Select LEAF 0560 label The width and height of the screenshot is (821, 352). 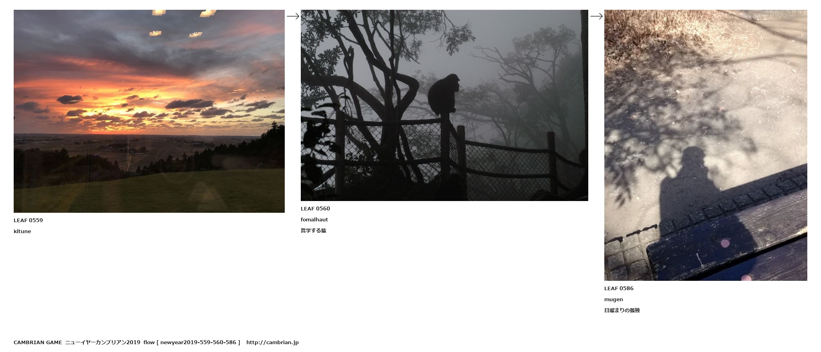315,208
